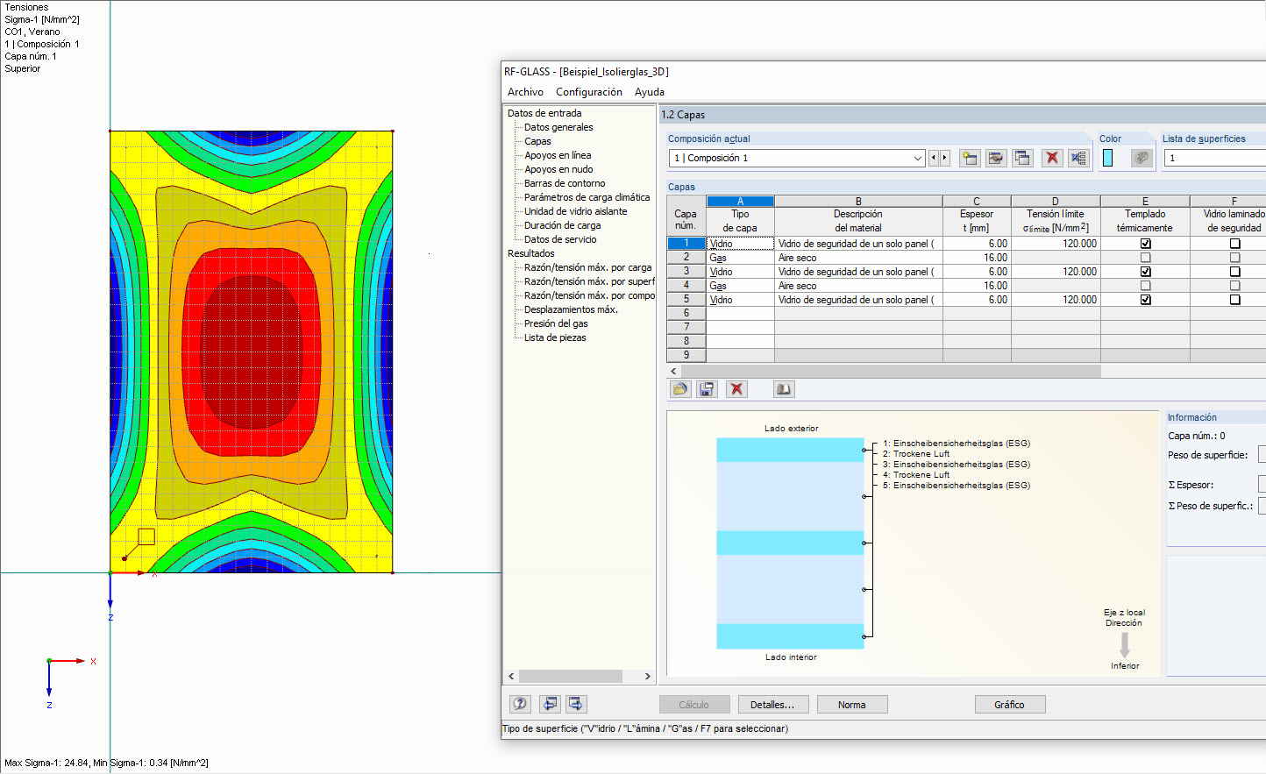1266x774 pixels.
Task: Click the navigation tree horizontal scrollbar thumb
Action: pyautogui.click(x=571, y=677)
